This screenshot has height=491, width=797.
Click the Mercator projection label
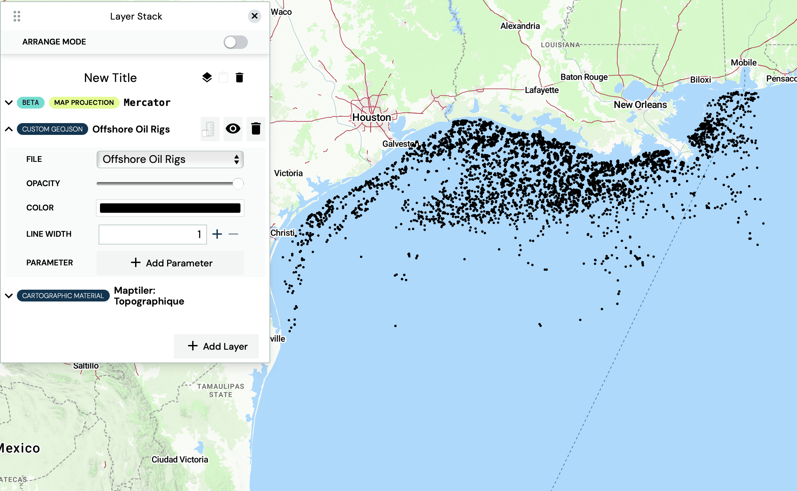(x=147, y=103)
